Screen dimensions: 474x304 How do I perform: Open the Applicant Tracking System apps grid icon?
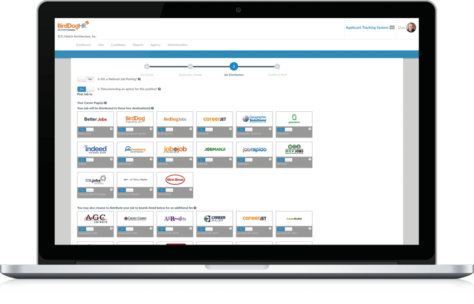click(x=392, y=28)
